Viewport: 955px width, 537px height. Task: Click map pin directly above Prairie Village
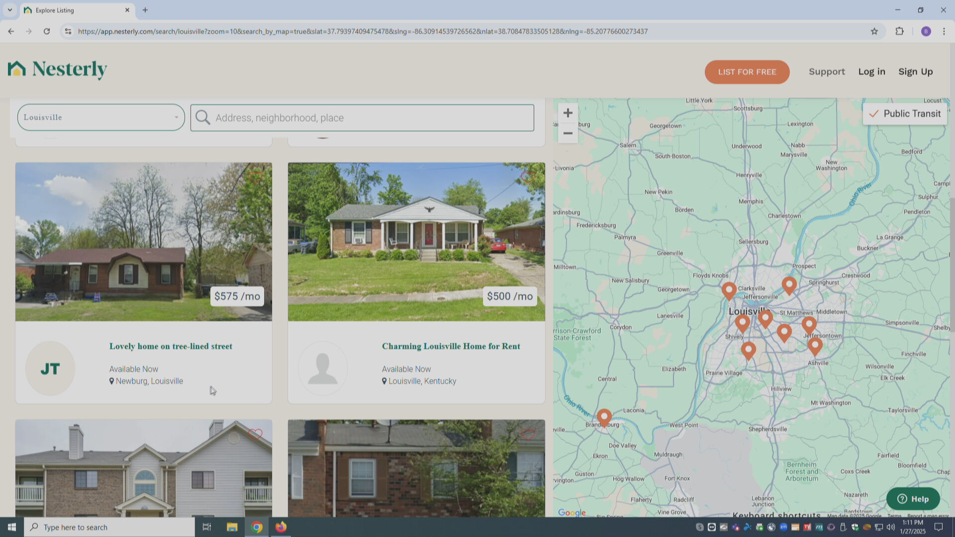tap(748, 351)
